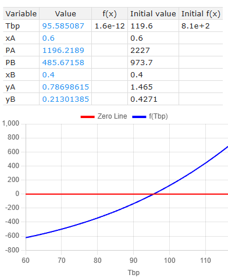Click the initial value 119.6
228x278 pixels.
(x=141, y=26)
